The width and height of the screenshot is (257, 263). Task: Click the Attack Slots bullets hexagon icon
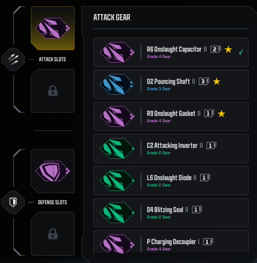click(x=13, y=59)
